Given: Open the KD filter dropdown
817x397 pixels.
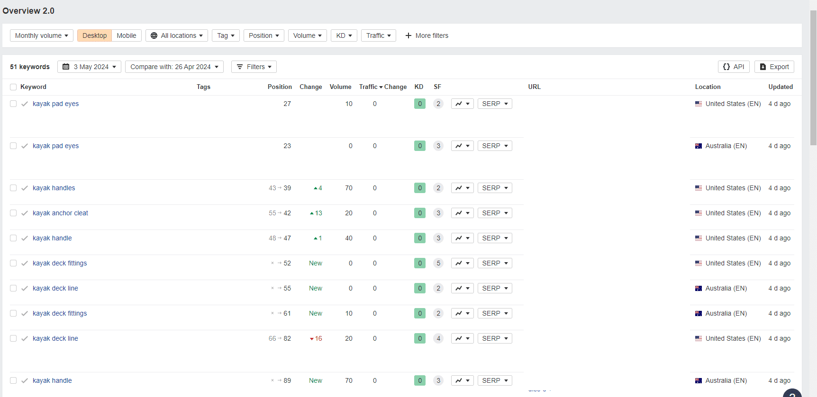Looking at the screenshot, I should [344, 35].
